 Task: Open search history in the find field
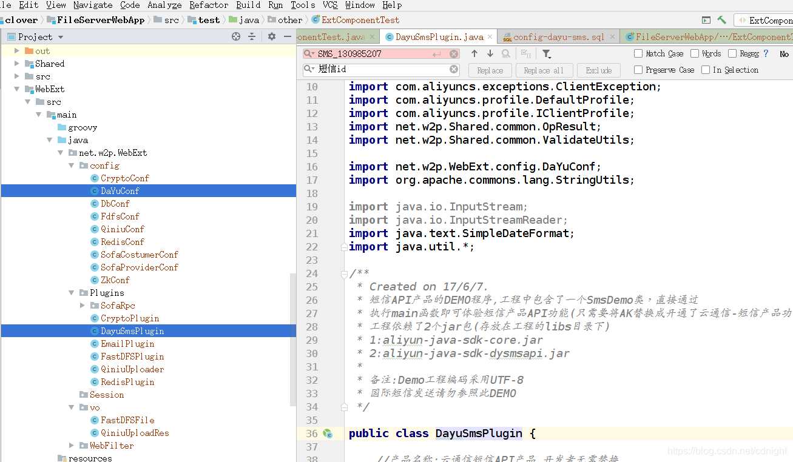(311, 53)
